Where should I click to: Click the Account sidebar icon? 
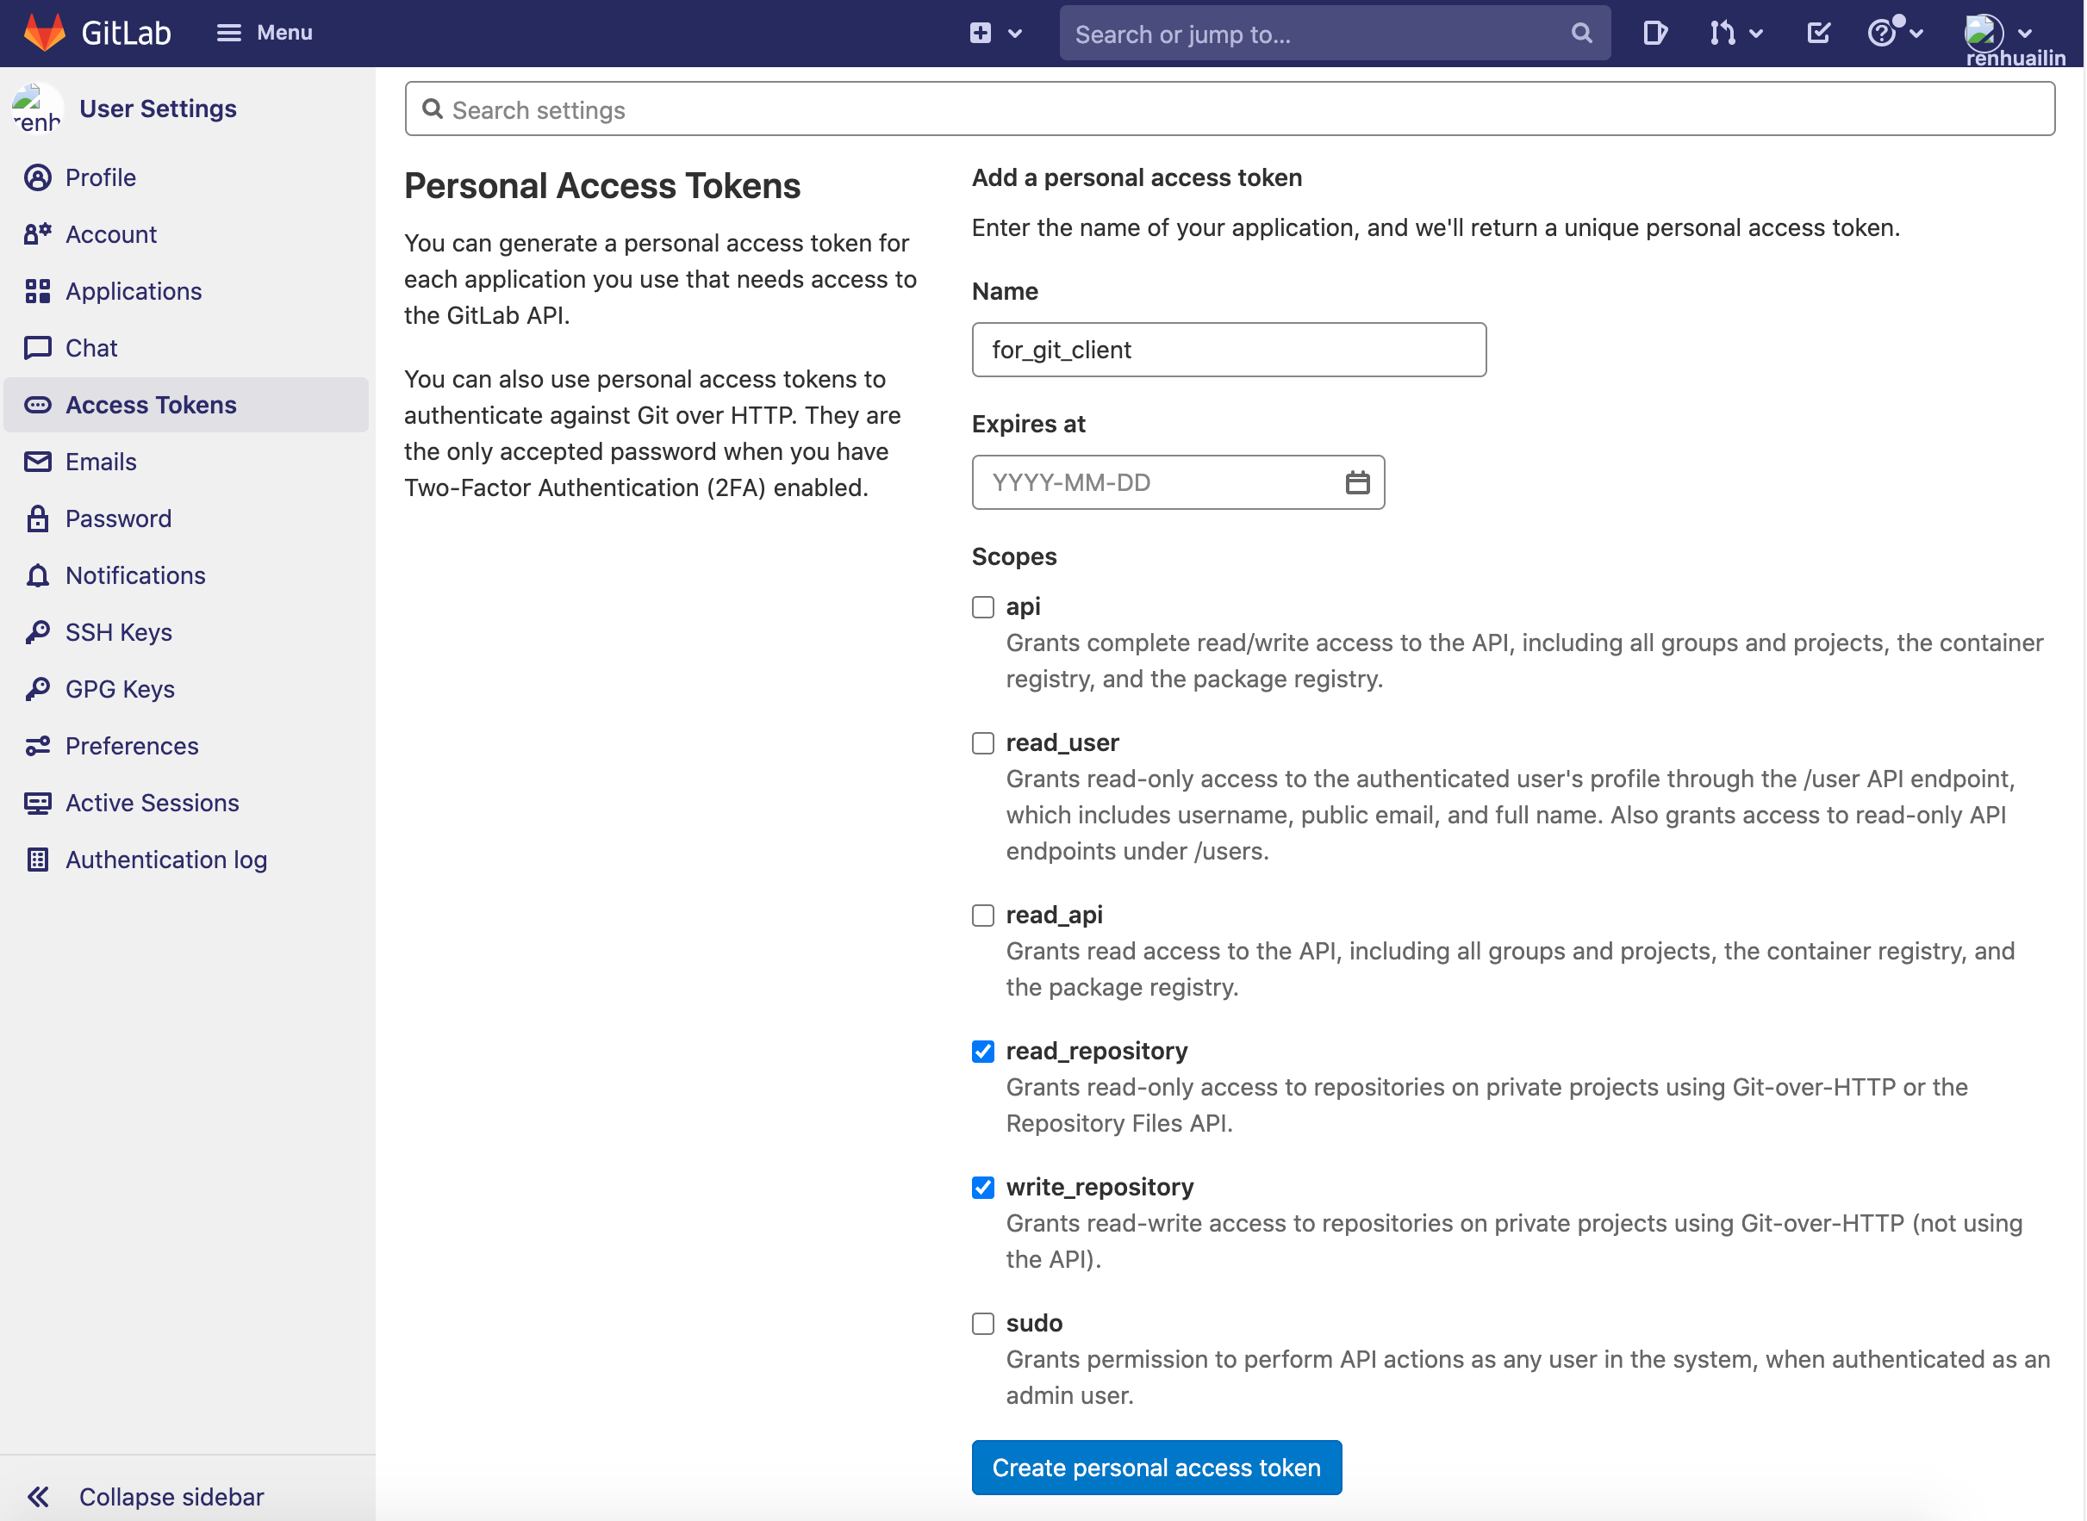tap(38, 235)
